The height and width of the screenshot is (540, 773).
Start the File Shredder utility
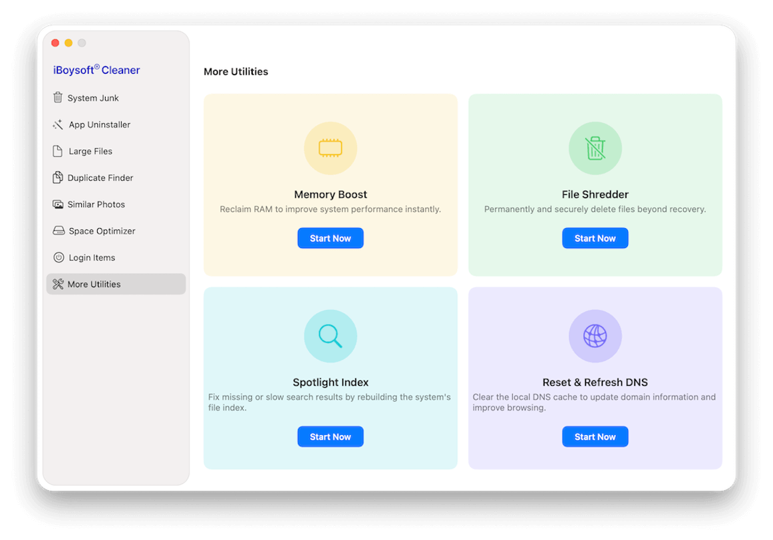[595, 237]
